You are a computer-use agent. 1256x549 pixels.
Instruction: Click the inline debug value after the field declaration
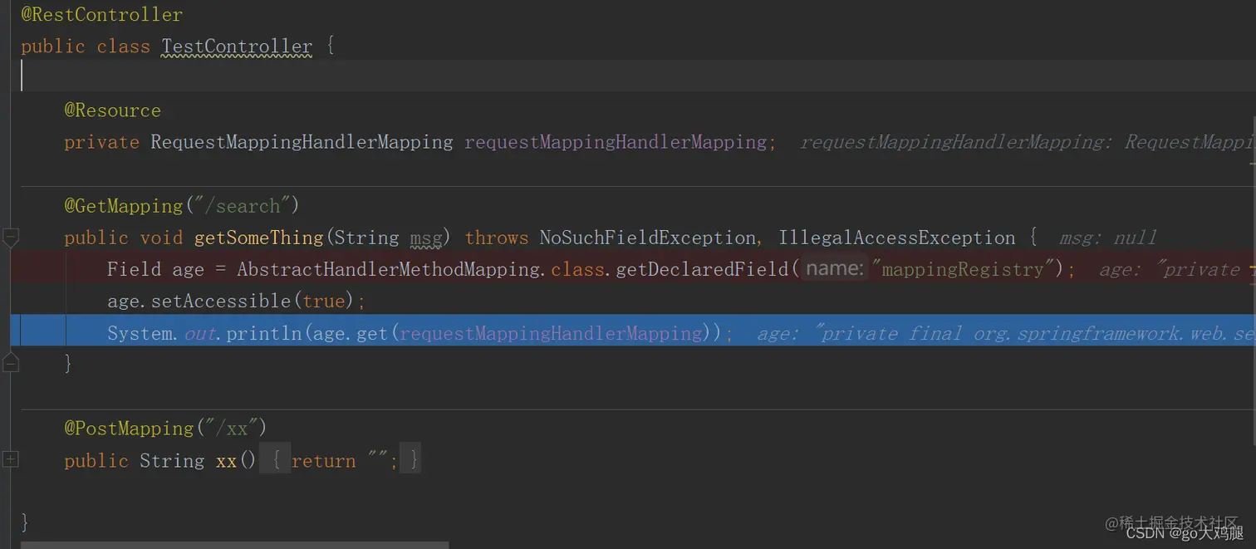(x=1028, y=142)
